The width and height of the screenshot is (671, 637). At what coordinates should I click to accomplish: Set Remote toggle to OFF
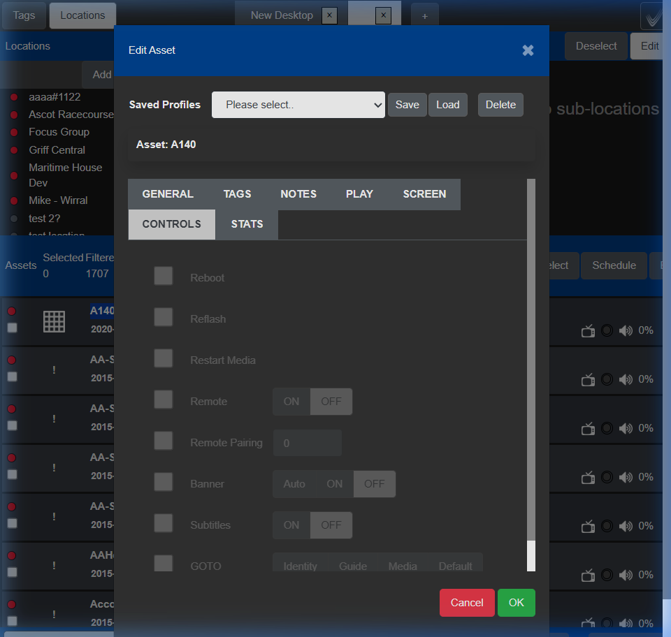(x=331, y=402)
